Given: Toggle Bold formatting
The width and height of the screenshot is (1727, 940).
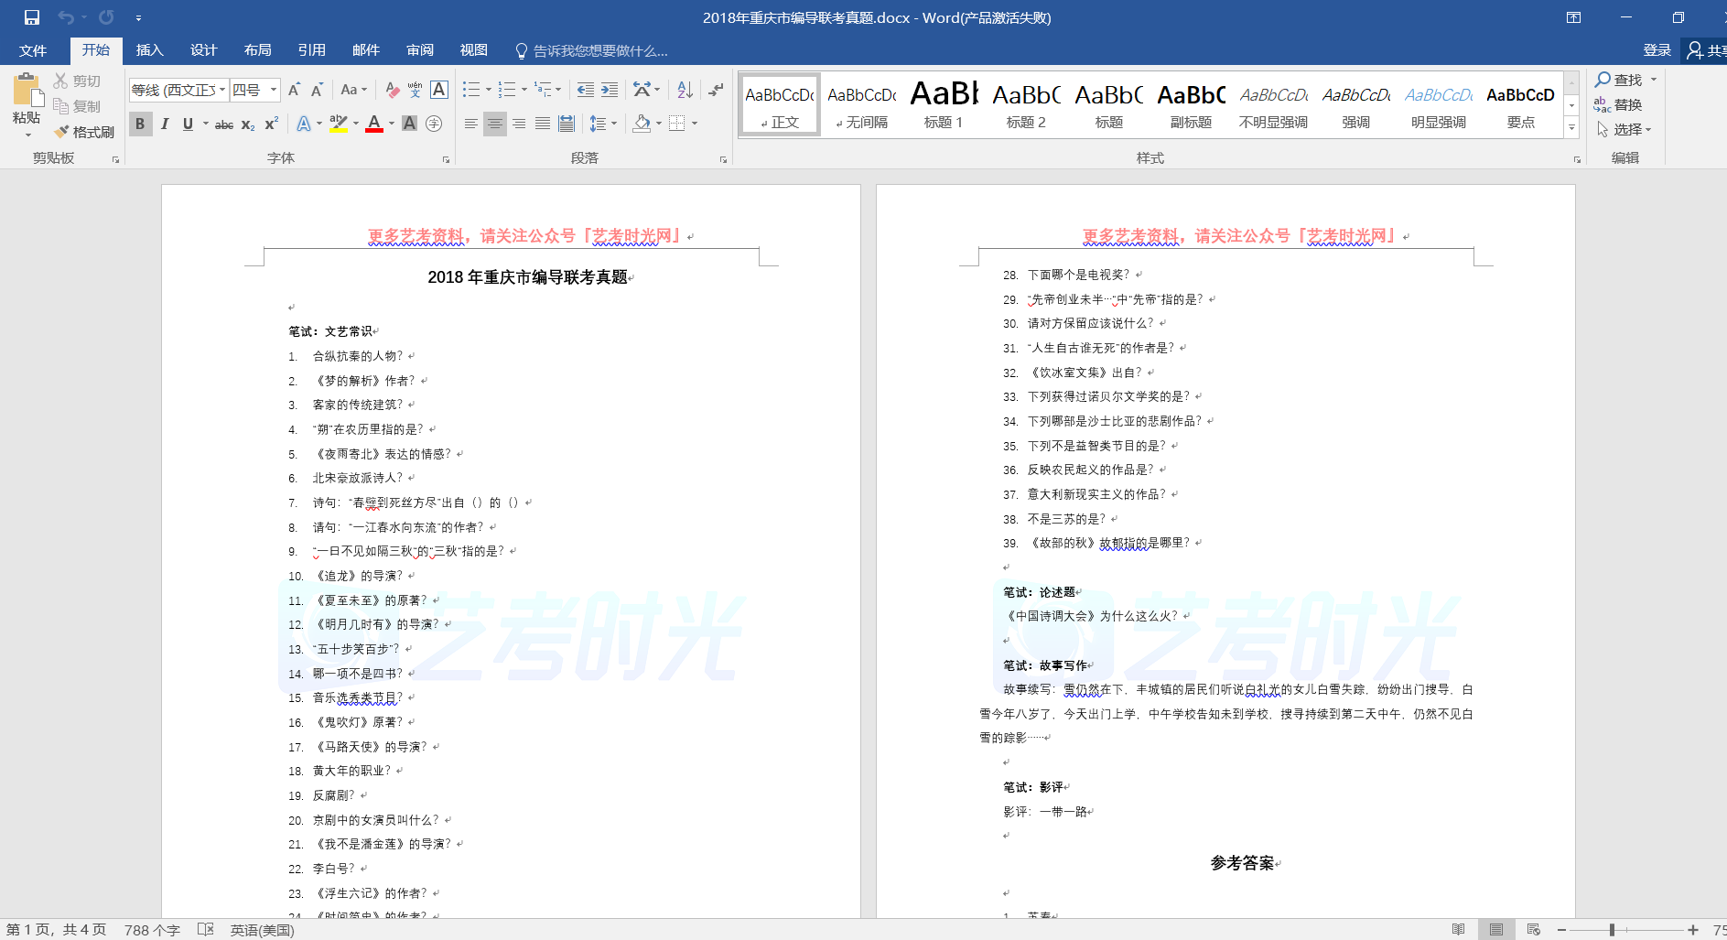Looking at the screenshot, I should coord(140,124).
